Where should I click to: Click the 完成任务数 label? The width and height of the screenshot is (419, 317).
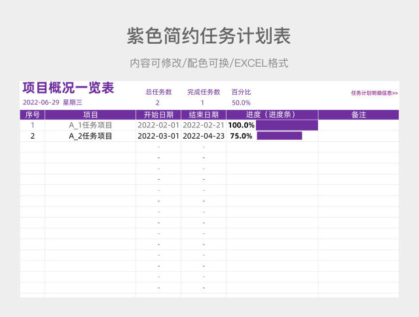pos(204,92)
